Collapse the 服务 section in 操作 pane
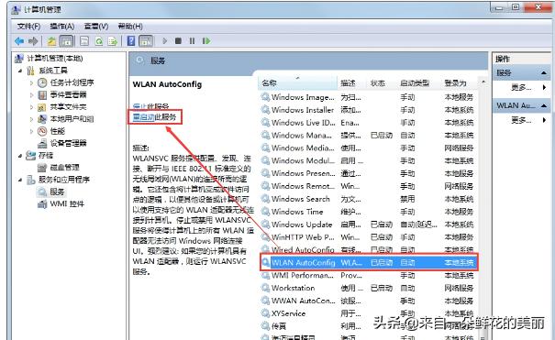Screen dimensions: 555x340 [x=544, y=73]
